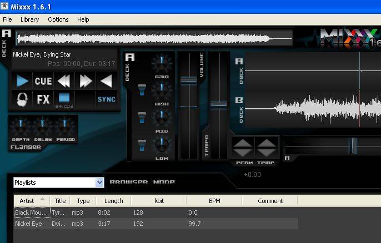Select the Nickel Eye track row
381x243 pixels.
[x=156, y=224]
